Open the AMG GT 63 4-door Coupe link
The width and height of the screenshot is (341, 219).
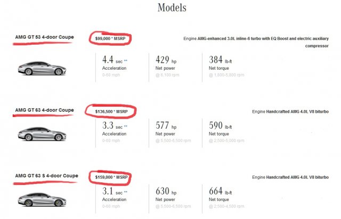pos(44,111)
